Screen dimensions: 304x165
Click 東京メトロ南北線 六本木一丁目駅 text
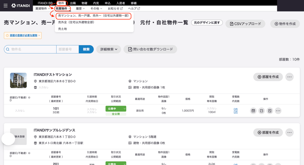click(x=61, y=143)
